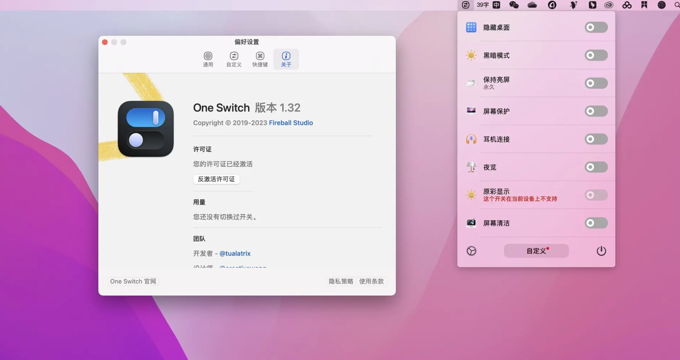Image resolution: width=680 pixels, height=360 pixels.
Task: Switch to the 自定义 preferences tab
Action: point(234,59)
